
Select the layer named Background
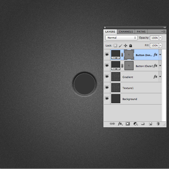tap(130, 99)
